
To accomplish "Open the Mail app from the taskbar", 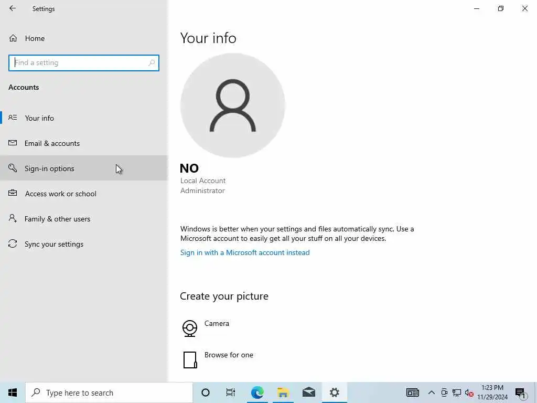I will pyautogui.click(x=309, y=393).
